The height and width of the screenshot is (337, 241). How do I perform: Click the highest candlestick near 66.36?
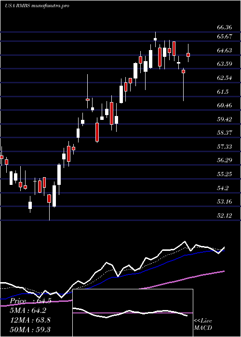tap(155, 39)
